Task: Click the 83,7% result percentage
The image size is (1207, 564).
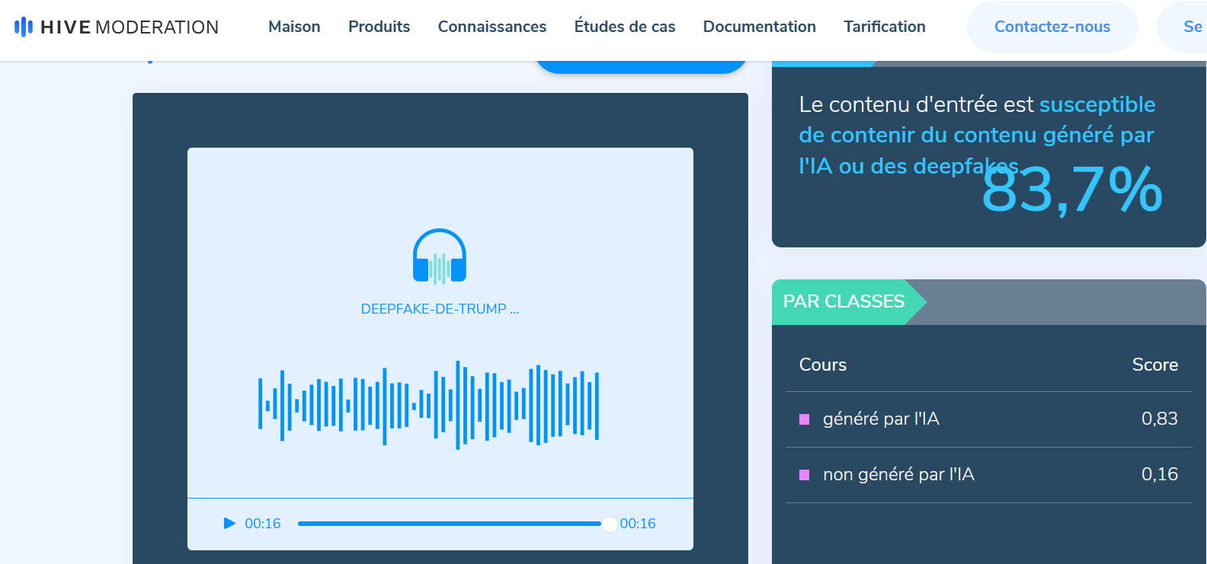Action: coord(1071,190)
